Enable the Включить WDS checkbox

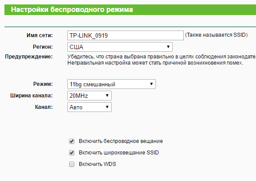[x=72, y=164]
